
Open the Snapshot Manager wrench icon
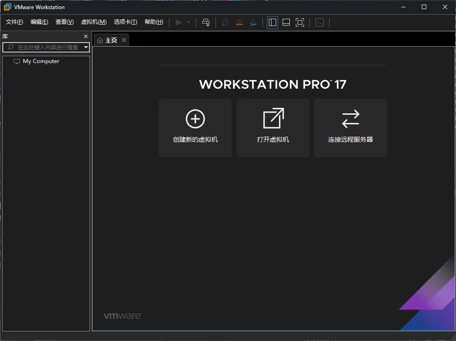point(253,22)
